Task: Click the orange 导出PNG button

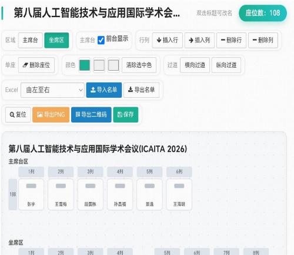Action: pos(51,115)
